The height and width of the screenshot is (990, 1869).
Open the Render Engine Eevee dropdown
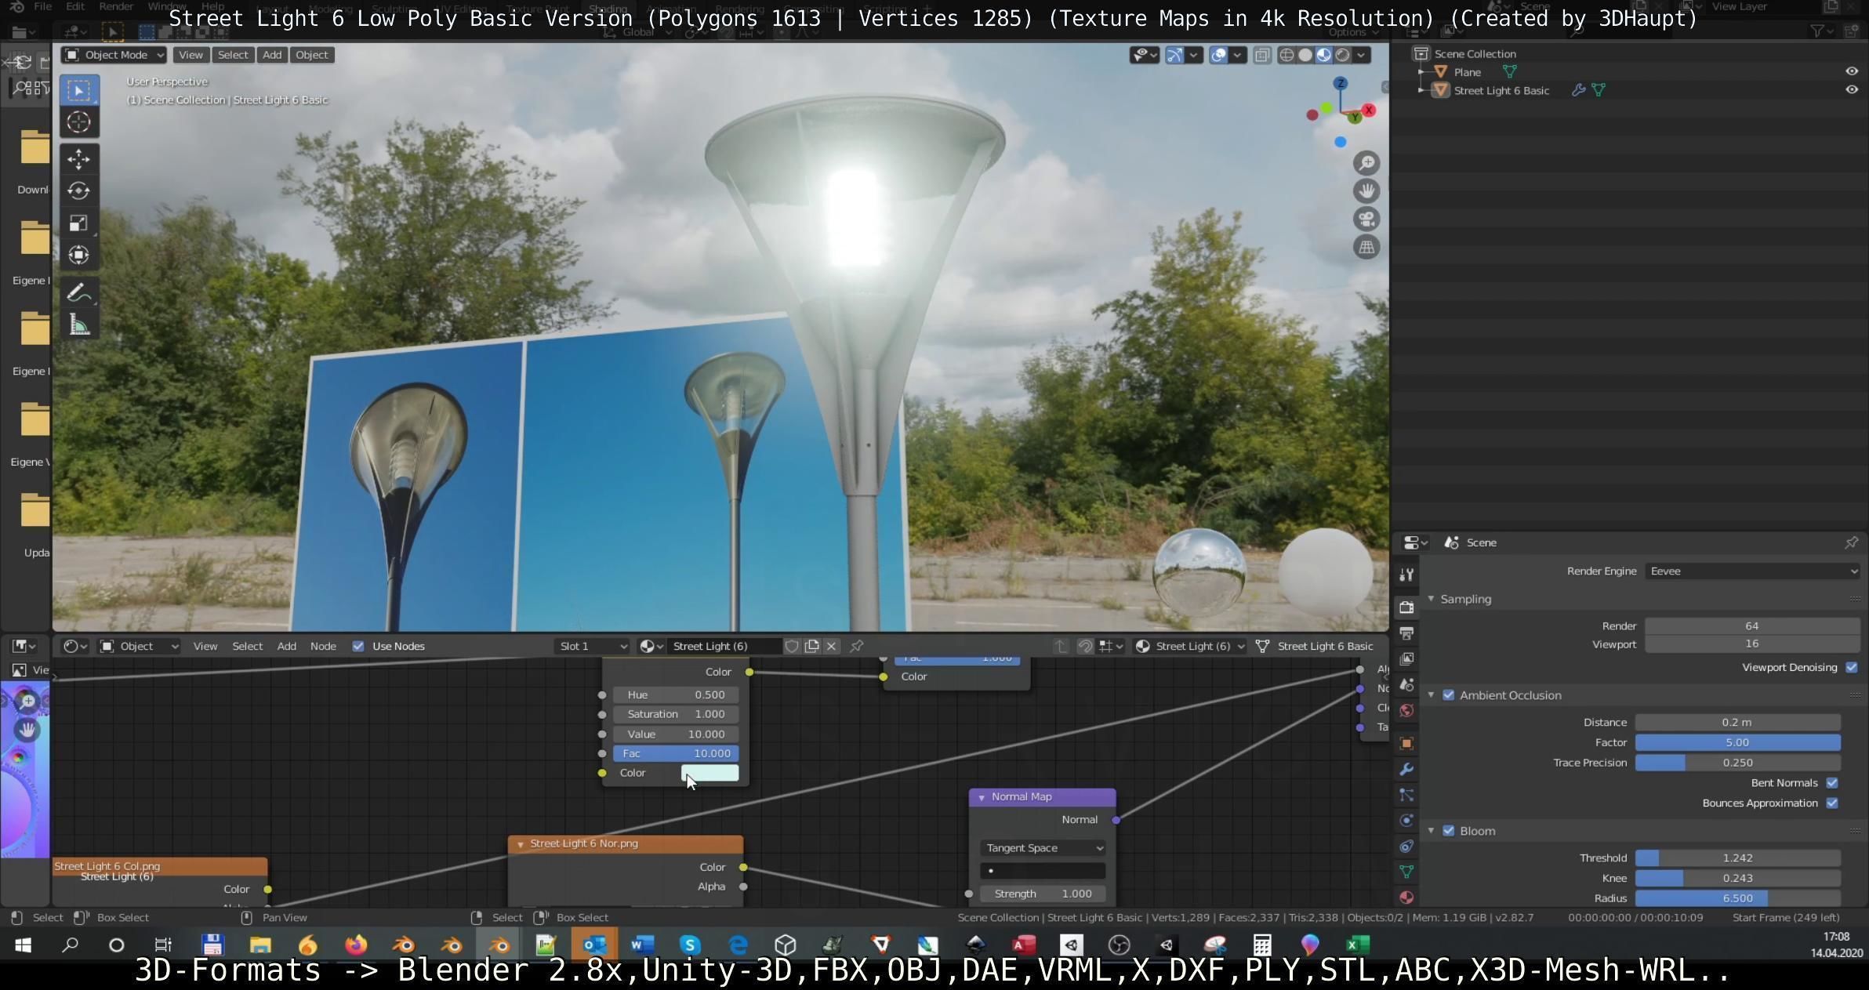(1752, 571)
